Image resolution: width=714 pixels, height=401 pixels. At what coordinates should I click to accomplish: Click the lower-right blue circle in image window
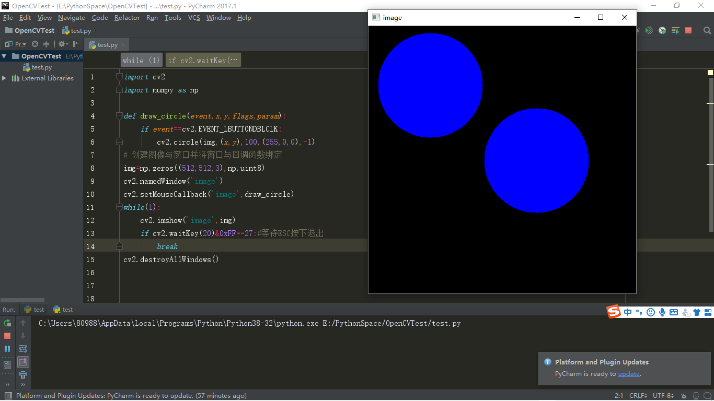(x=536, y=160)
